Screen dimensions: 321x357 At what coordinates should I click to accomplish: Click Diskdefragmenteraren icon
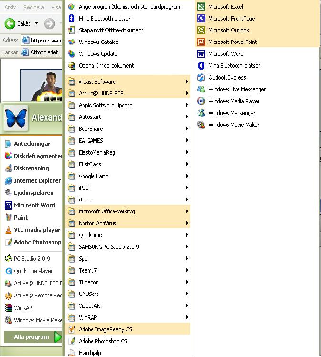click(x=9, y=156)
